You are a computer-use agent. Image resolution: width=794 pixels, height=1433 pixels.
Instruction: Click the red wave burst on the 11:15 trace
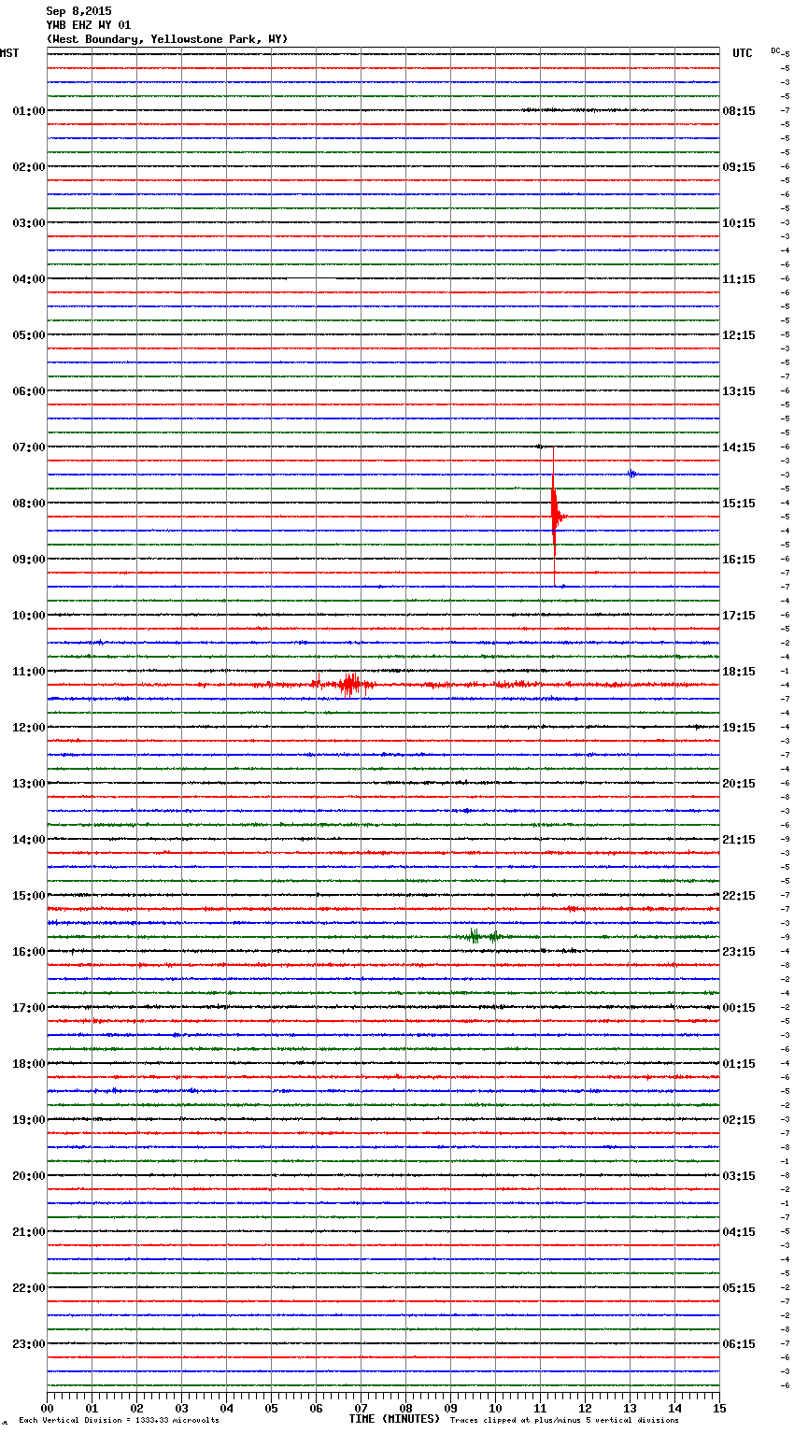click(350, 685)
